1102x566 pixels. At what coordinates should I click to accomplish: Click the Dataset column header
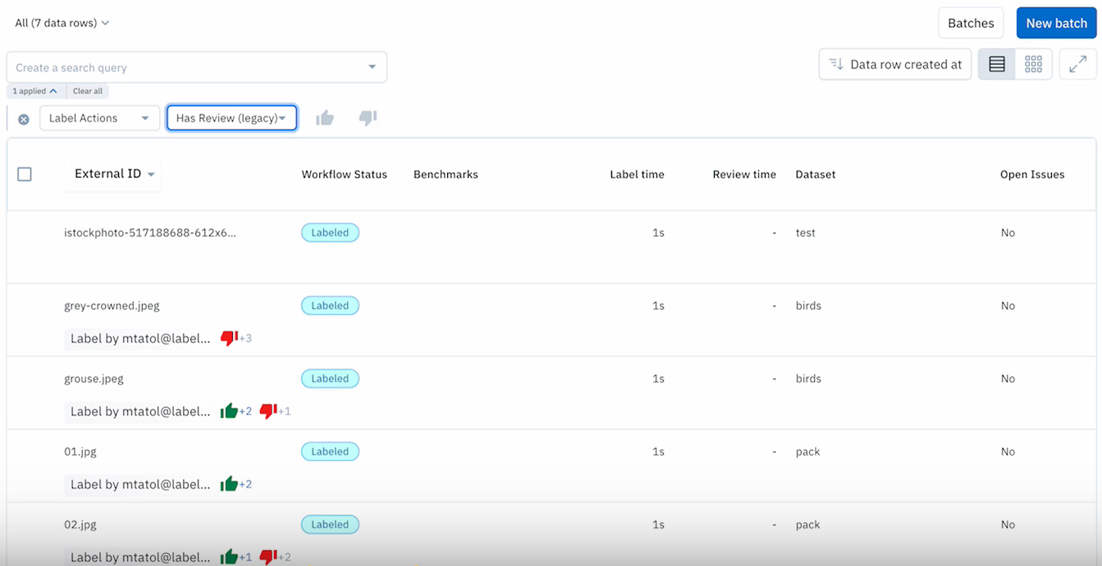[x=816, y=174]
